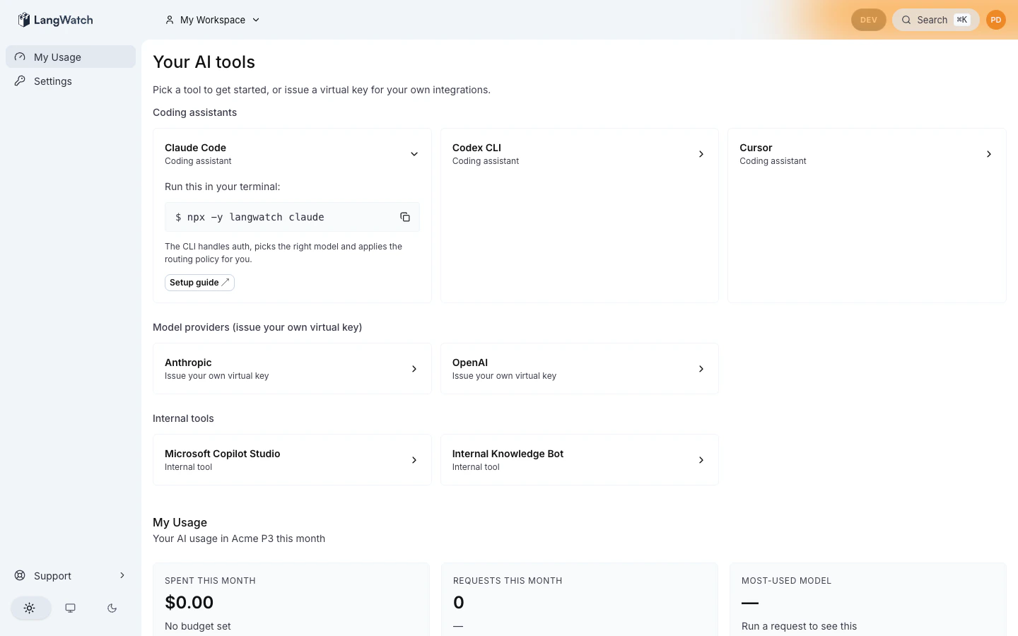Screen dimensions: 1018x636
Task: Open the PD user avatar menu
Action: point(996,20)
